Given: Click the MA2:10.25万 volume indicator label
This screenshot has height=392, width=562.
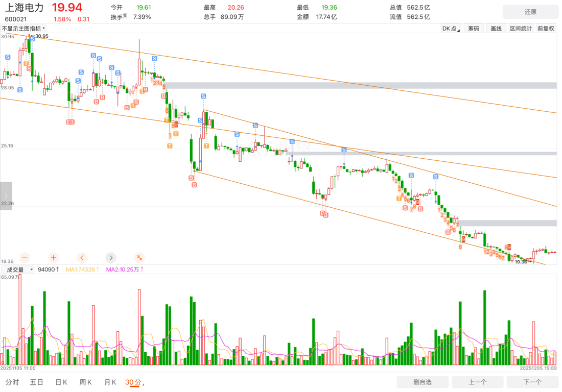Looking at the screenshot, I should point(125,269).
